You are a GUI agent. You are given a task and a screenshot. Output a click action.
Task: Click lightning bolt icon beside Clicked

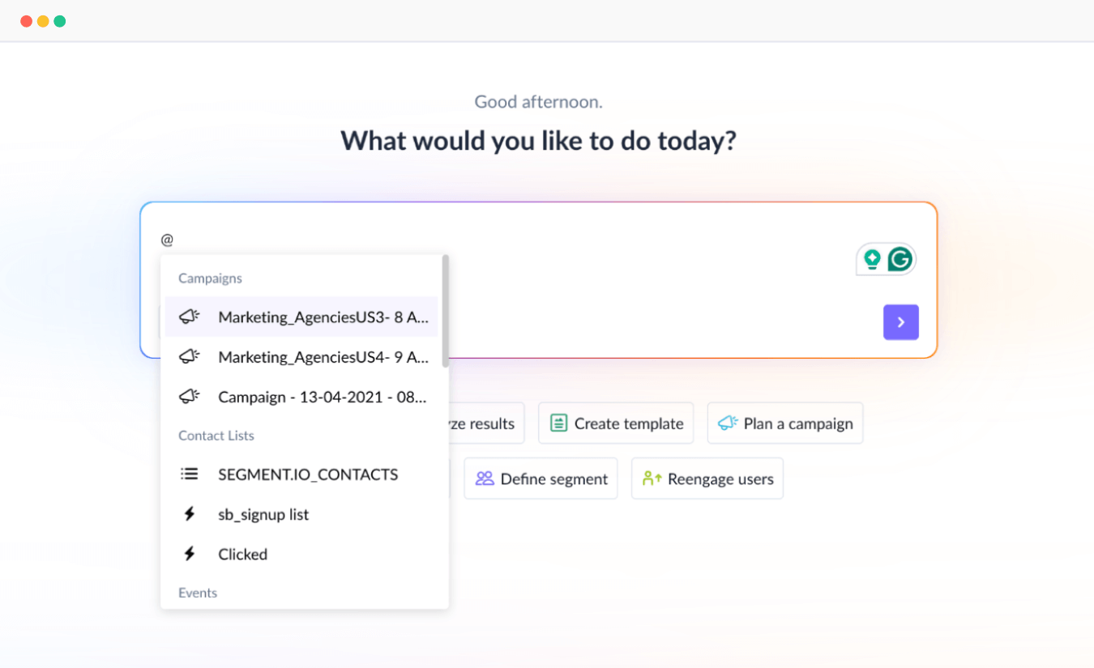[x=190, y=554]
